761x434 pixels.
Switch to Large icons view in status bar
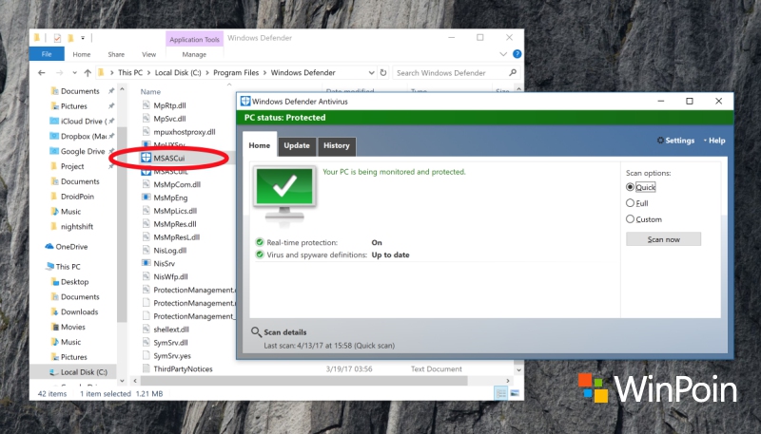(x=515, y=393)
